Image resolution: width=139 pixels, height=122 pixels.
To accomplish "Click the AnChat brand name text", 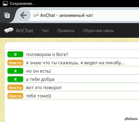I will click(25, 31).
